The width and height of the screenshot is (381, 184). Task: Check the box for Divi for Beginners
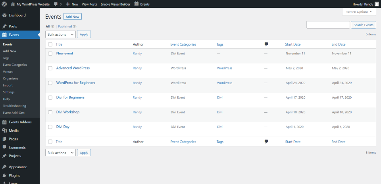pyautogui.click(x=50, y=98)
